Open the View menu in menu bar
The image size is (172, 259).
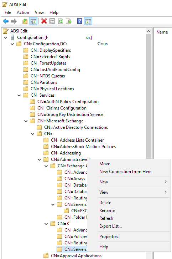click(39, 12)
